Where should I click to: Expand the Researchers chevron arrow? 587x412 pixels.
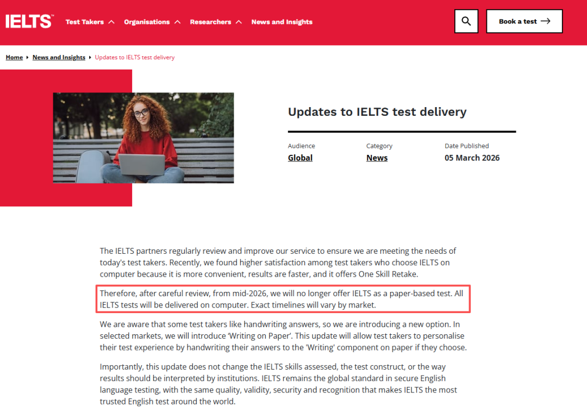click(239, 22)
